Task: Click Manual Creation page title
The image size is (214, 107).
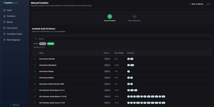Action: (39, 3)
